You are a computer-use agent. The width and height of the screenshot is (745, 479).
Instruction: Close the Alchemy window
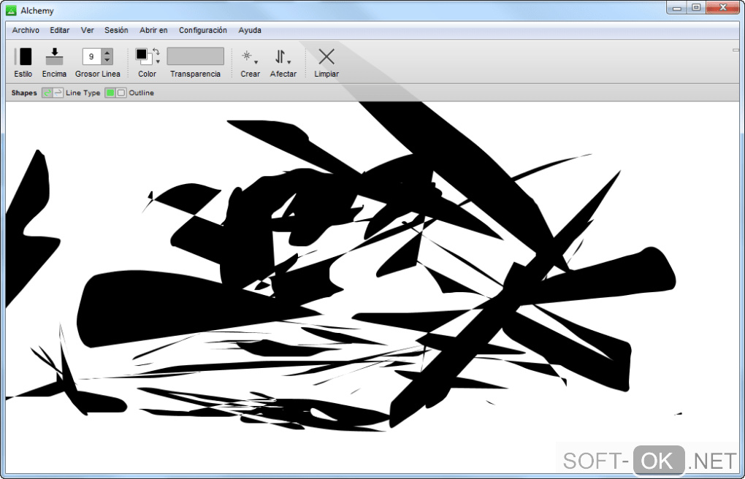[723, 7]
